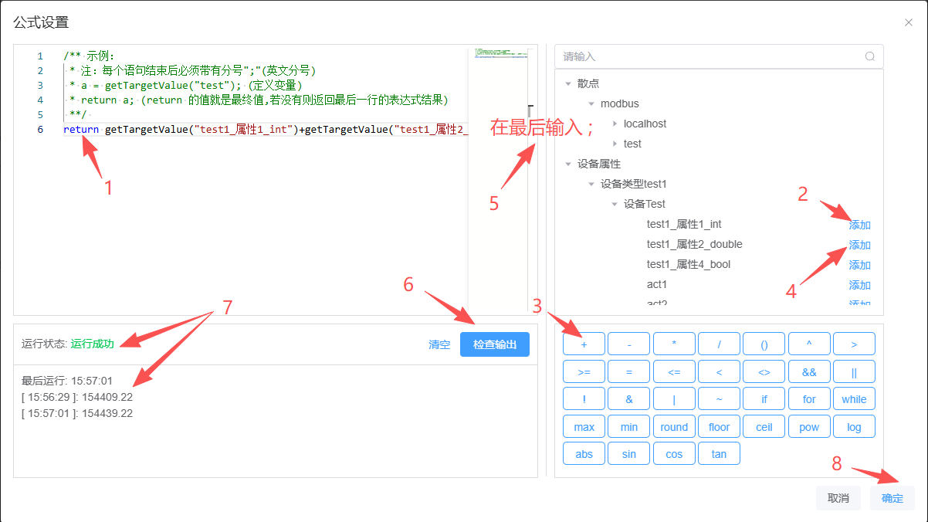Click output line 154439.22
Image resolution: width=928 pixels, height=522 pixels.
click(77, 413)
